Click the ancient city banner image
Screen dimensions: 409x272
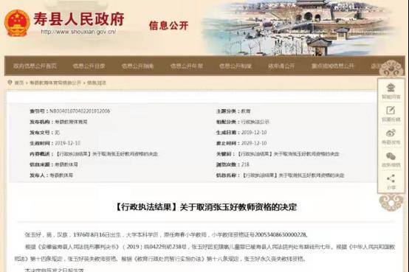300,27
